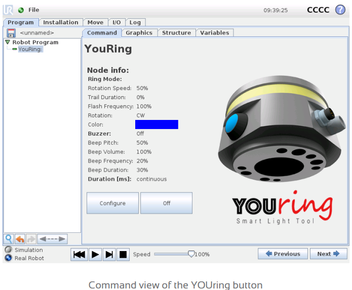Click the Flash Frequency value 100%
352x290 pixels.
144,106
